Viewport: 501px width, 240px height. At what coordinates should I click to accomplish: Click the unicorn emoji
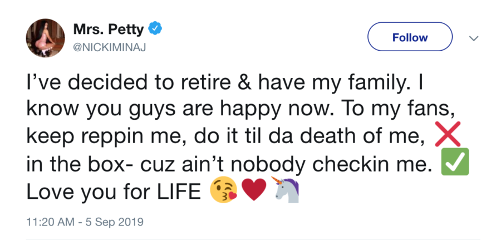pyautogui.click(x=285, y=189)
